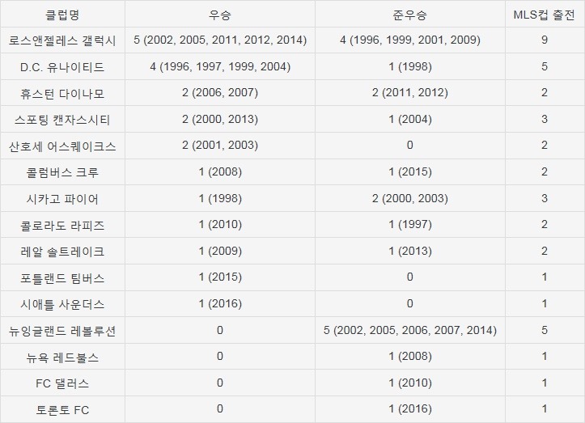Click appearances value 3 for 스포팅 캔자스시티
585x423 pixels.
pyautogui.click(x=544, y=120)
